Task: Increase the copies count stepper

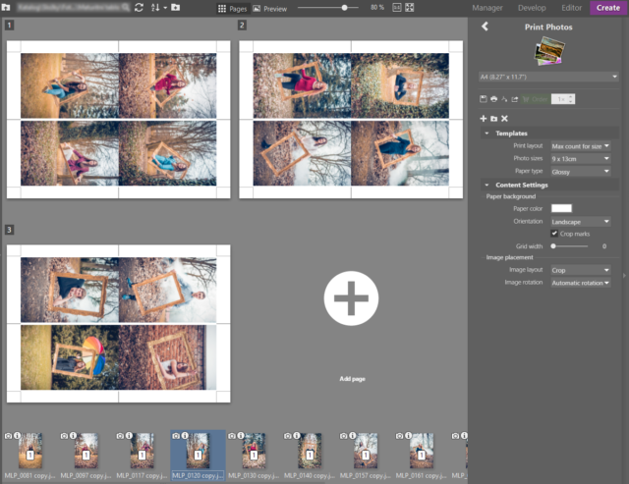Action: tap(571, 96)
